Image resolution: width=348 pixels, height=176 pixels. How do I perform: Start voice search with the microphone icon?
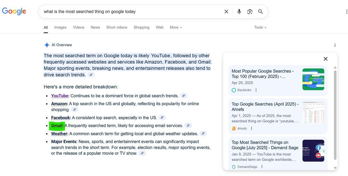point(239,11)
